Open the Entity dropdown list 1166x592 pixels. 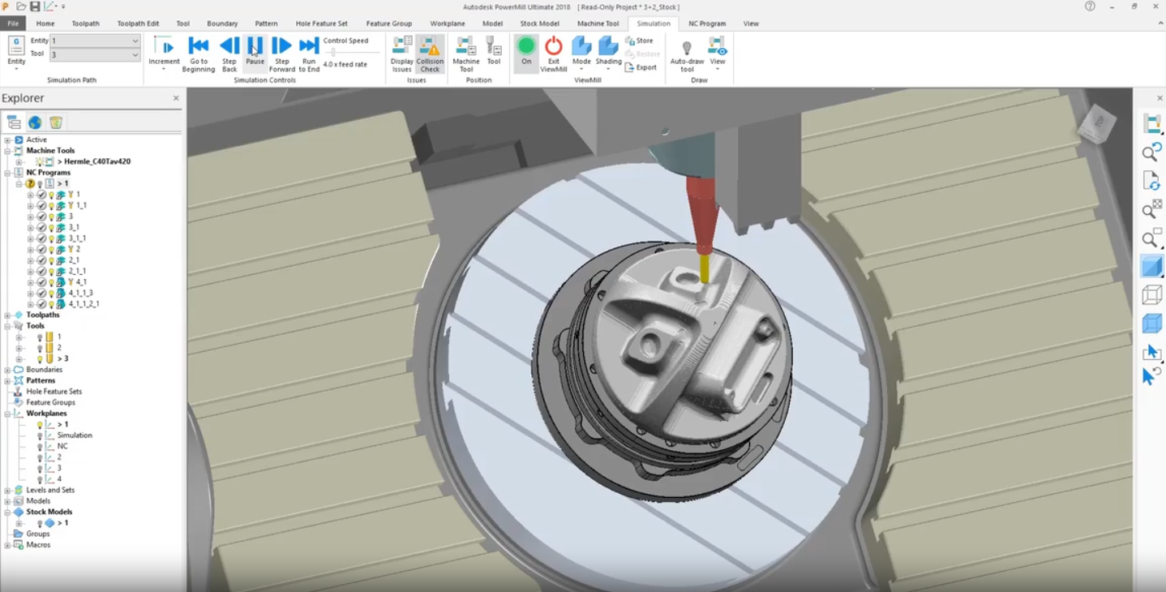135,41
